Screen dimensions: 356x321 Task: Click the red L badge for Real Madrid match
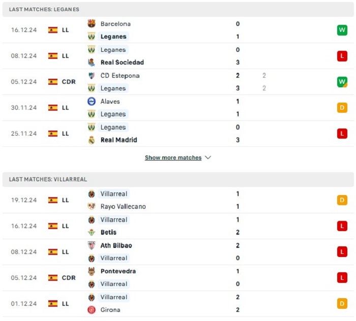click(x=342, y=134)
